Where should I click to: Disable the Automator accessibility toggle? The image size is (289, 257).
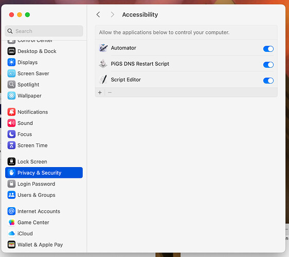coord(268,49)
